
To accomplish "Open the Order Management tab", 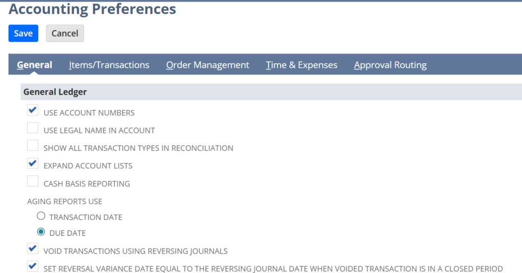I will [x=207, y=65].
